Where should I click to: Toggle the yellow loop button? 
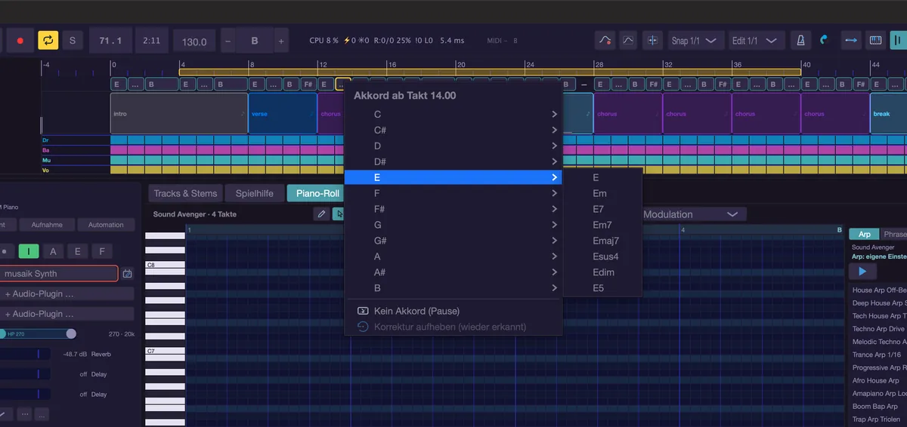(x=48, y=40)
